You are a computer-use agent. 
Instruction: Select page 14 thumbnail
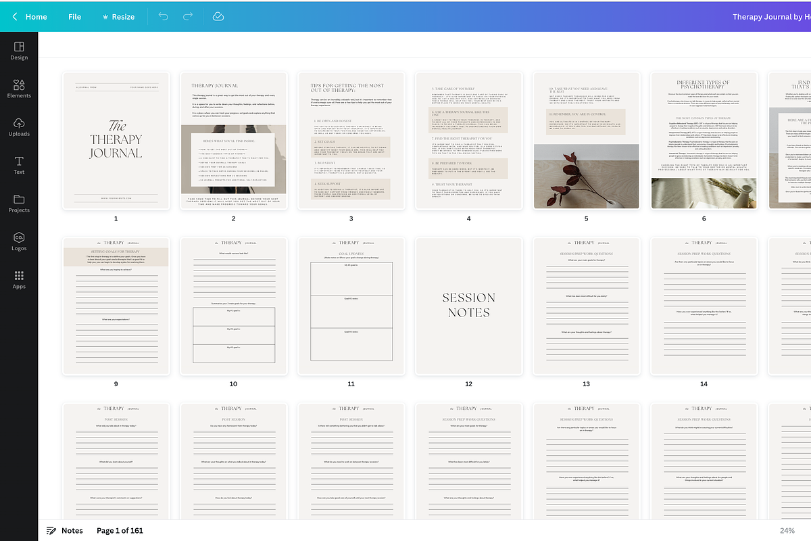(704, 306)
